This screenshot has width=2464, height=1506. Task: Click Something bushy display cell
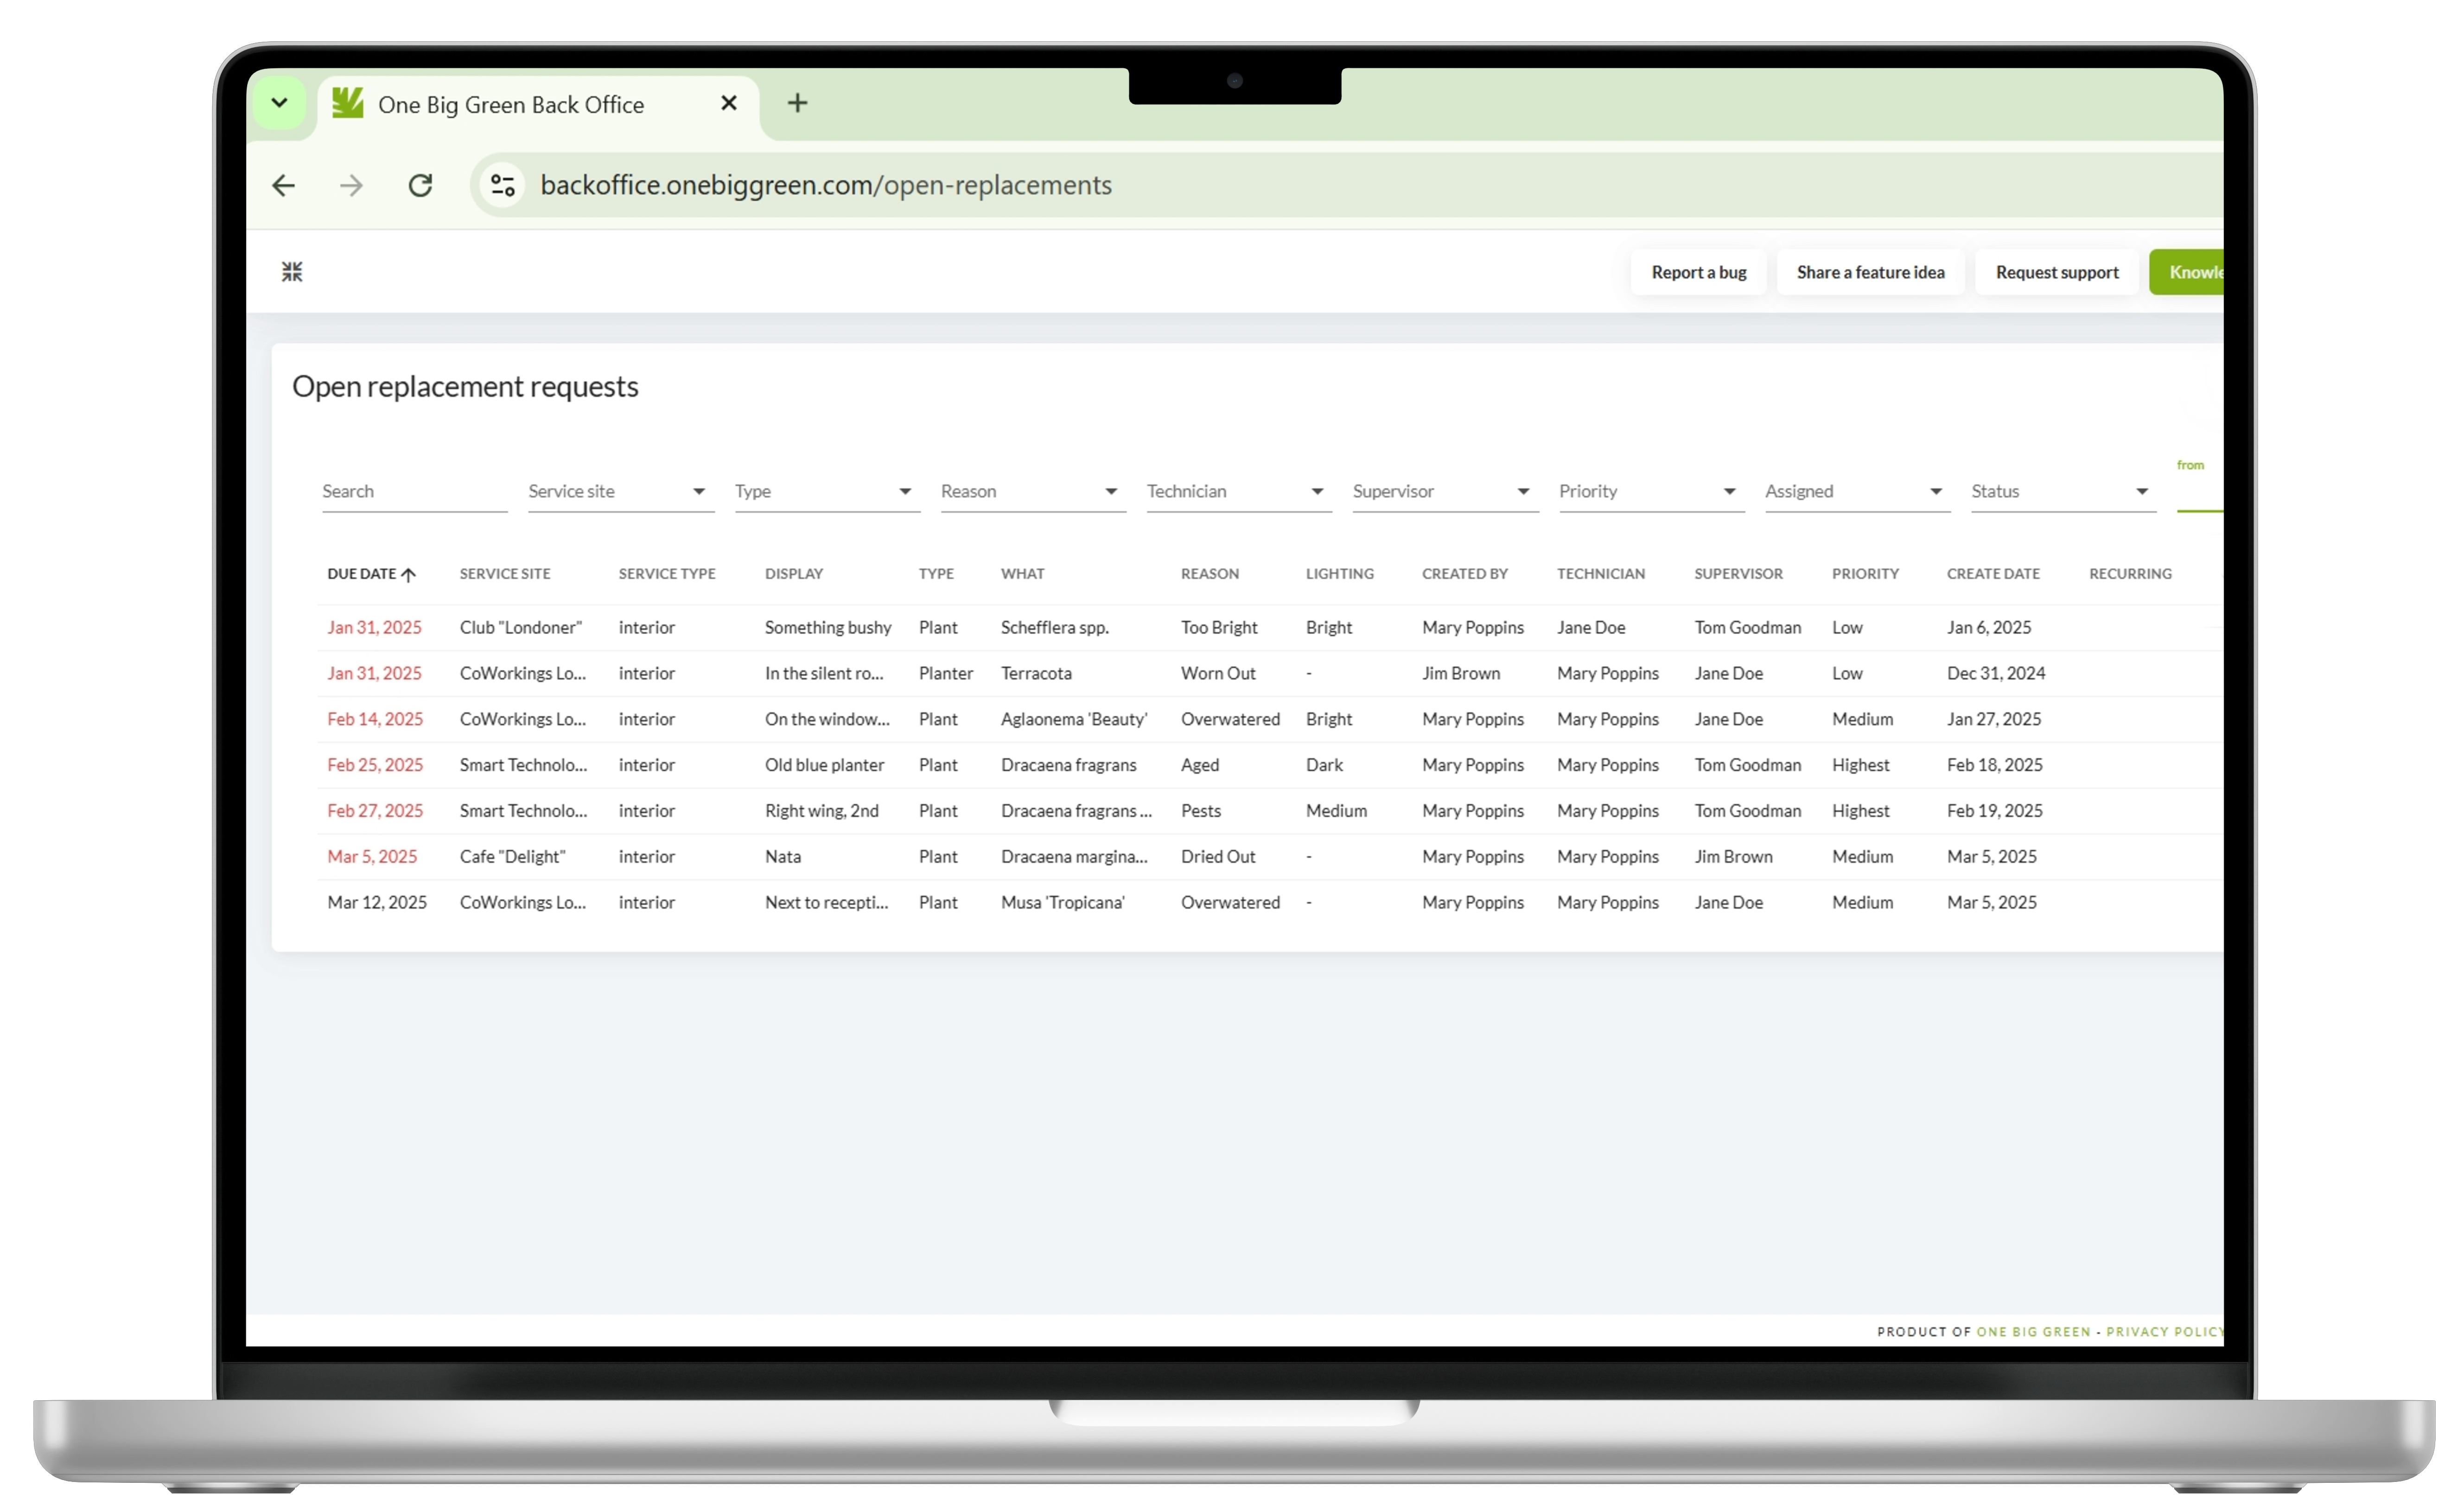coord(827,628)
